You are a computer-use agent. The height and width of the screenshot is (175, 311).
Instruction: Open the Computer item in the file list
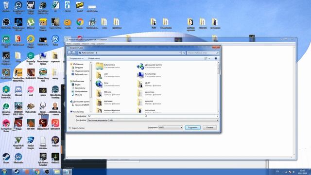[149, 75]
